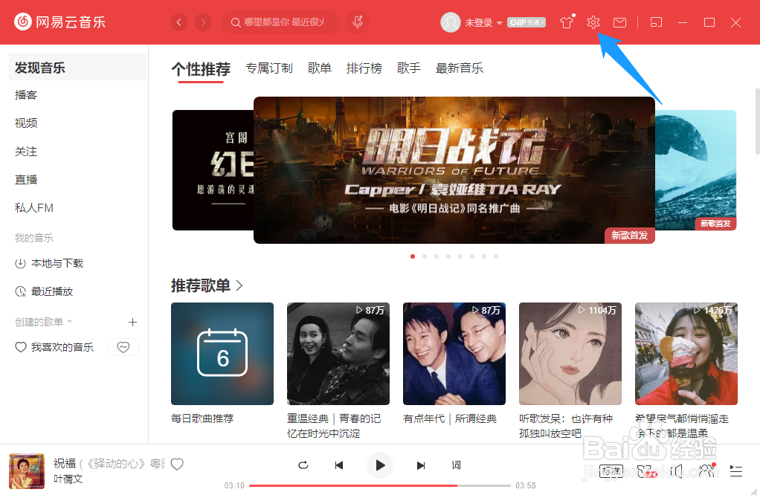Click the song title 祝福
Image resolution: width=760 pixels, height=498 pixels.
point(65,464)
